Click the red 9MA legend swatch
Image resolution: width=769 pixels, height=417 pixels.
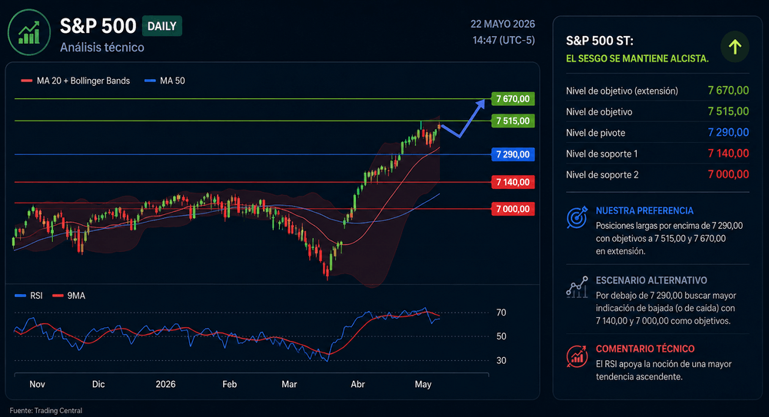click(x=58, y=296)
